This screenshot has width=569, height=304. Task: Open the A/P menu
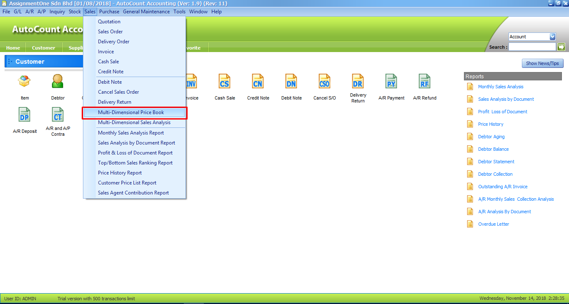pos(42,12)
